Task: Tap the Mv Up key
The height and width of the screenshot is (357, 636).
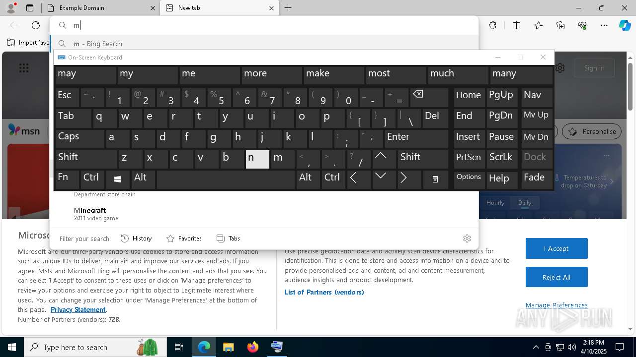Action: coord(537,118)
